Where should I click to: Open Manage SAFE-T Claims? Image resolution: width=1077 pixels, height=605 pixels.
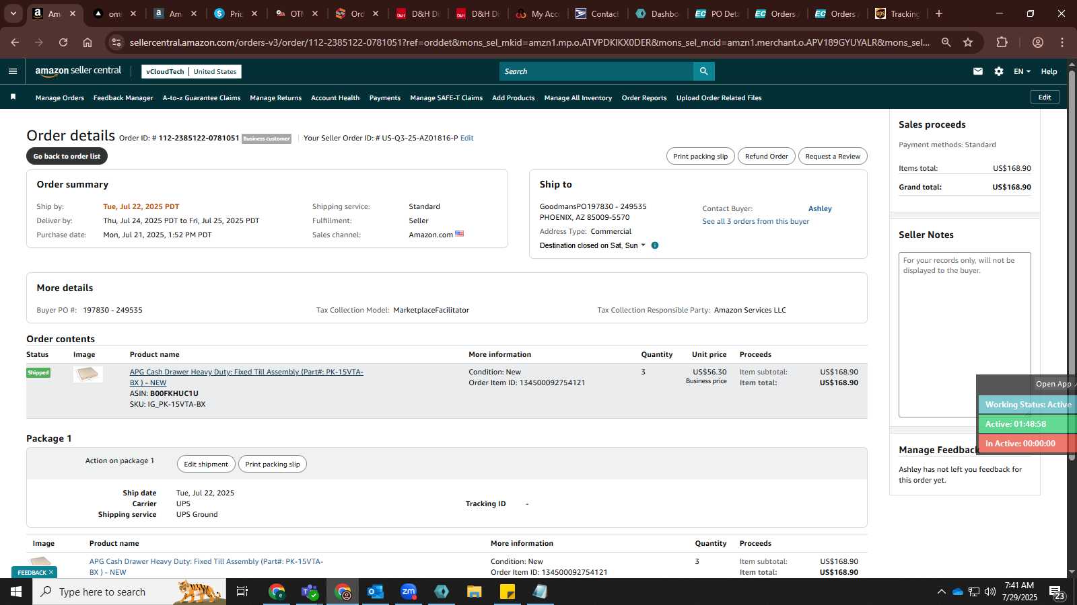[446, 98]
